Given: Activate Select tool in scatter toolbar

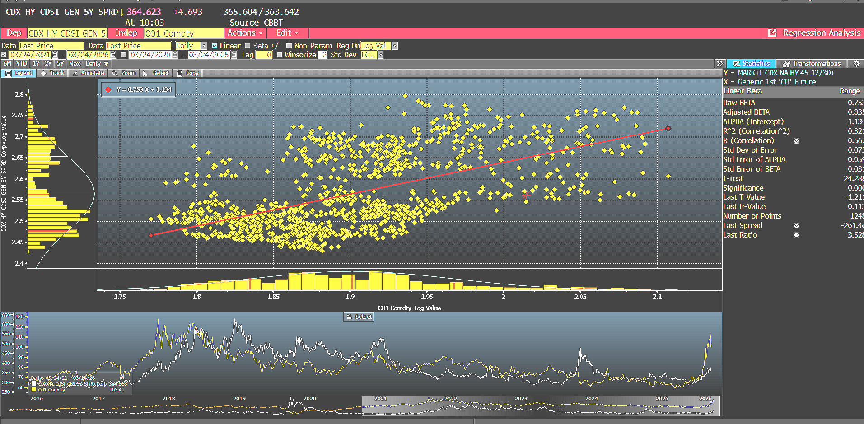Looking at the screenshot, I should (x=156, y=73).
